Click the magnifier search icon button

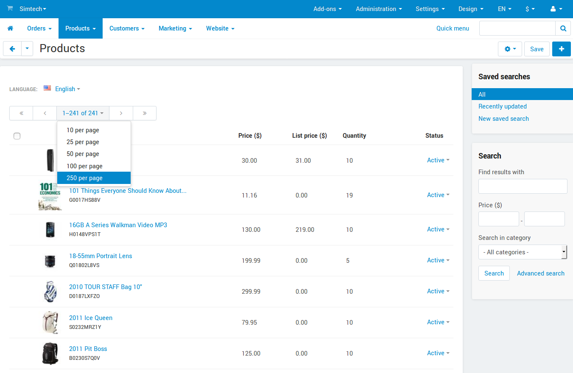tap(563, 28)
